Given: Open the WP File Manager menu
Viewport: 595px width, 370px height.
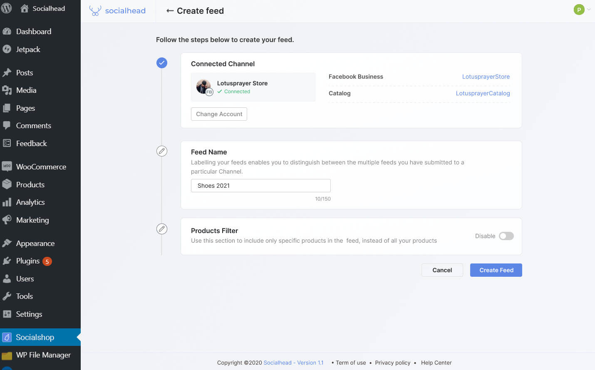Looking at the screenshot, I should click(x=40, y=355).
